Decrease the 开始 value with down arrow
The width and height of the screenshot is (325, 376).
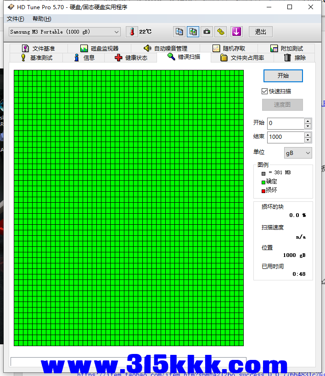[x=308, y=126]
